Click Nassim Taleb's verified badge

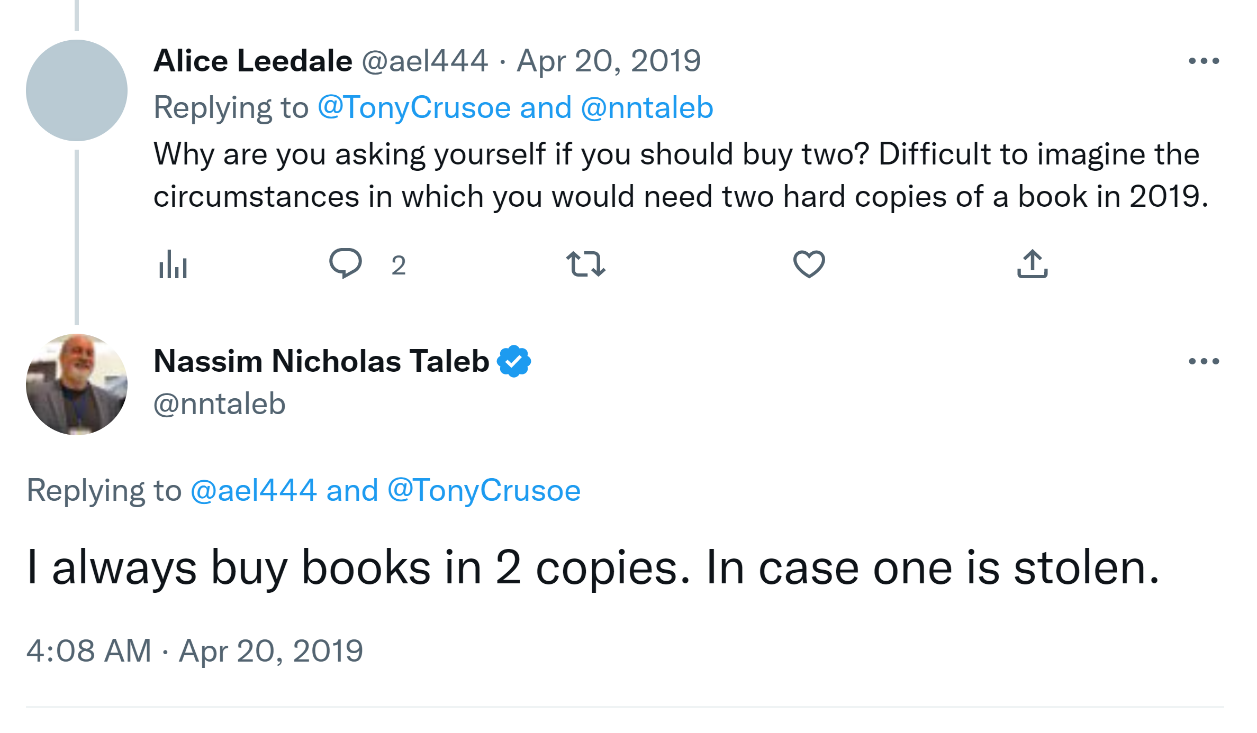tap(514, 361)
